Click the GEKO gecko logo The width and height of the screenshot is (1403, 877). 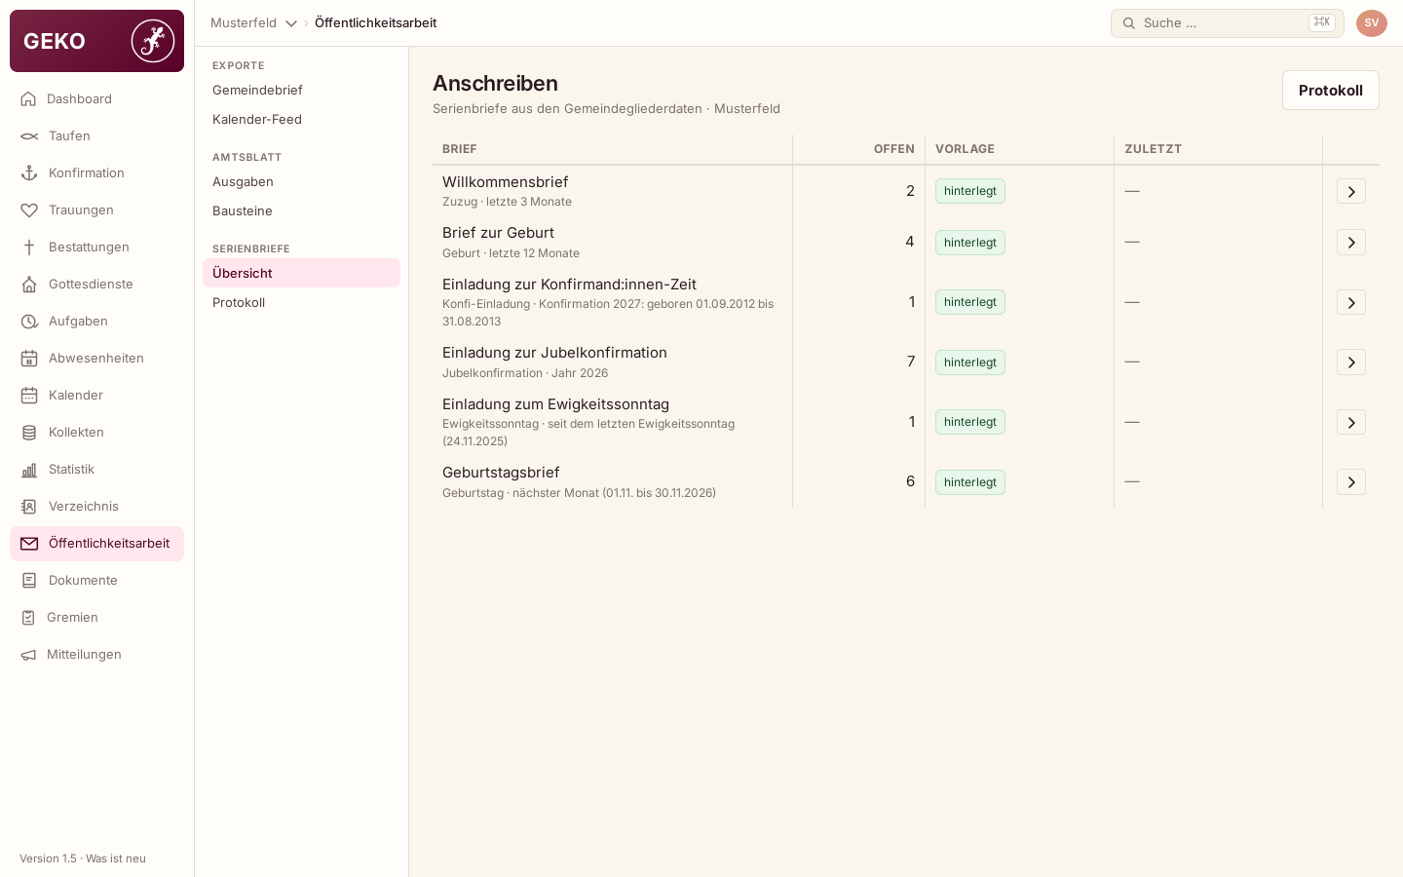pyautogui.click(x=153, y=41)
